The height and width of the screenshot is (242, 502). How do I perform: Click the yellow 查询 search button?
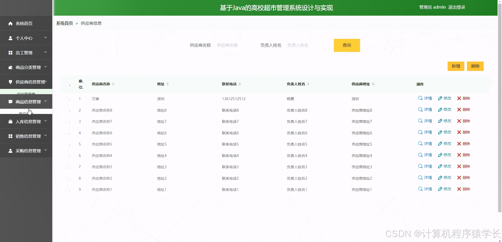pyautogui.click(x=347, y=45)
